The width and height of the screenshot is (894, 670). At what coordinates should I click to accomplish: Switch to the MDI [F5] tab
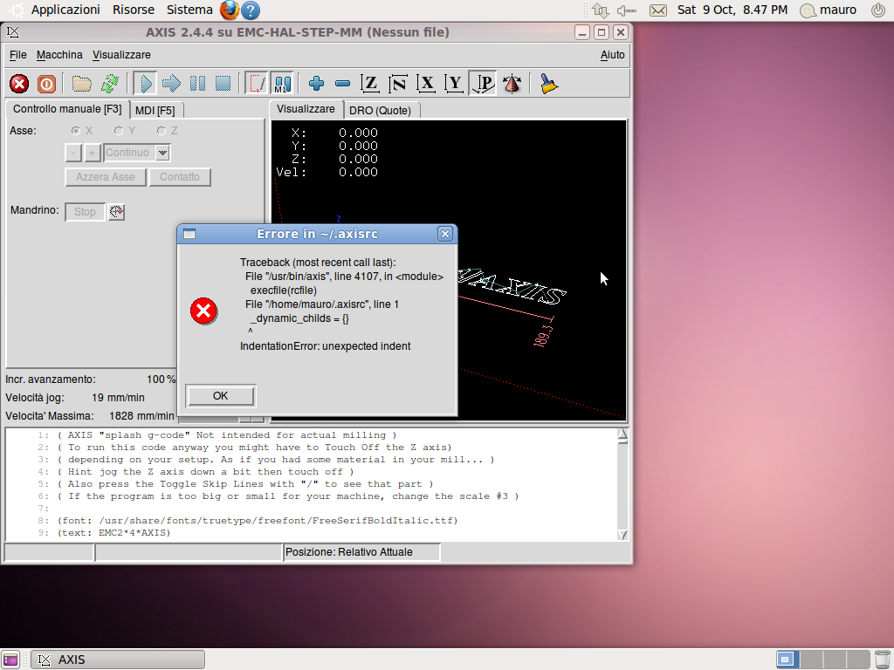[x=155, y=110]
